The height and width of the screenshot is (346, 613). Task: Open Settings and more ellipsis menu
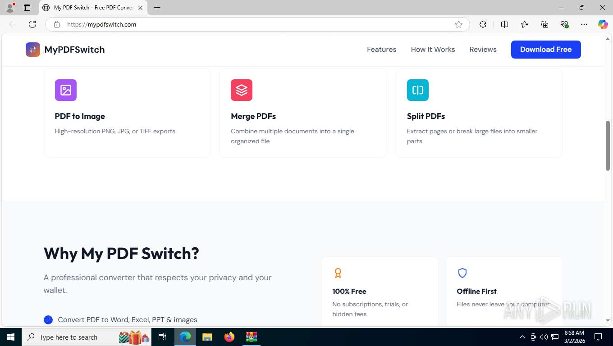point(584,24)
